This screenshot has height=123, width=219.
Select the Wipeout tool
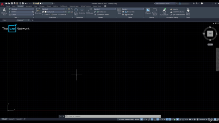[148, 11]
